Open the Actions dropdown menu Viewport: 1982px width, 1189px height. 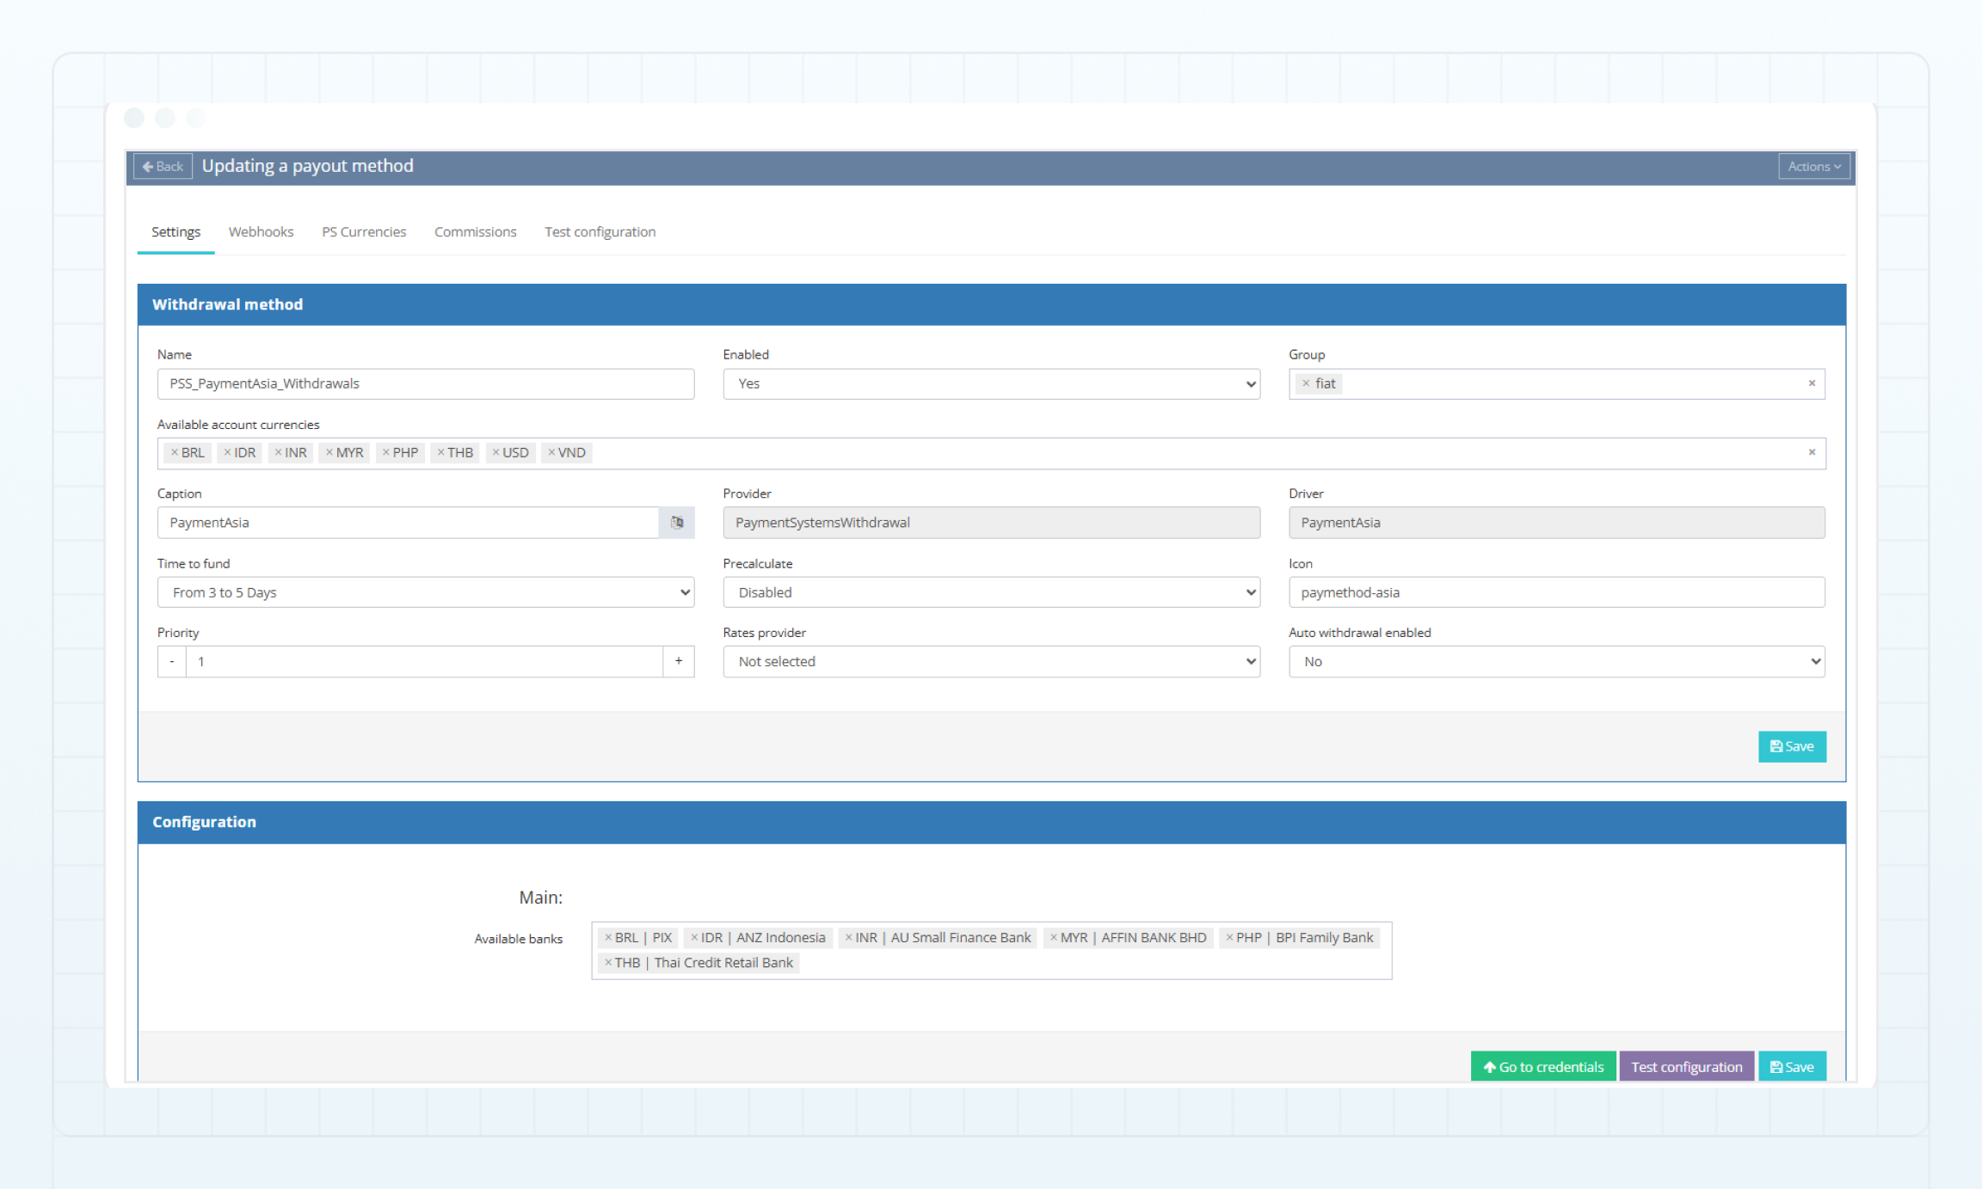click(1813, 167)
